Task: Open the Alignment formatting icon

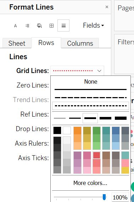Action: coord(27,26)
